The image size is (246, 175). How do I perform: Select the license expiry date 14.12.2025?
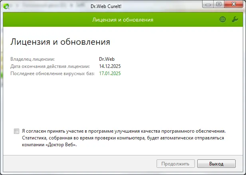[x=110, y=66]
